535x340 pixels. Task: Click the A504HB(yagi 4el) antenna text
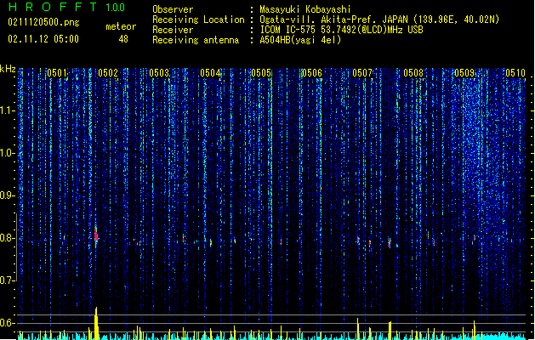coord(300,40)
